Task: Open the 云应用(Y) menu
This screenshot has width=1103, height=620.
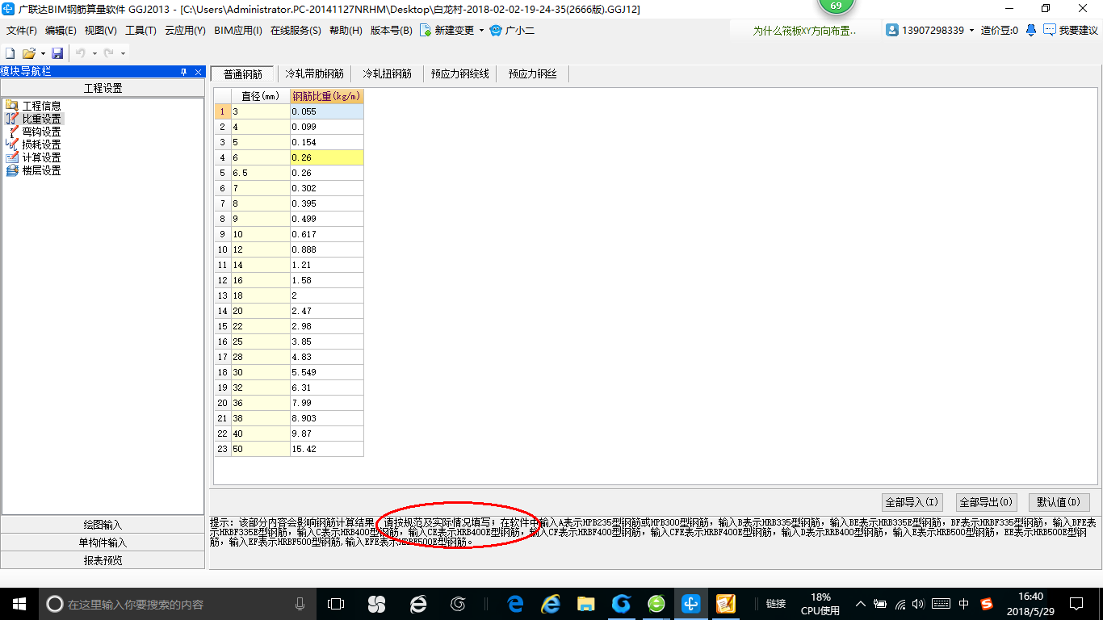Action: click(x=185, y=30)
